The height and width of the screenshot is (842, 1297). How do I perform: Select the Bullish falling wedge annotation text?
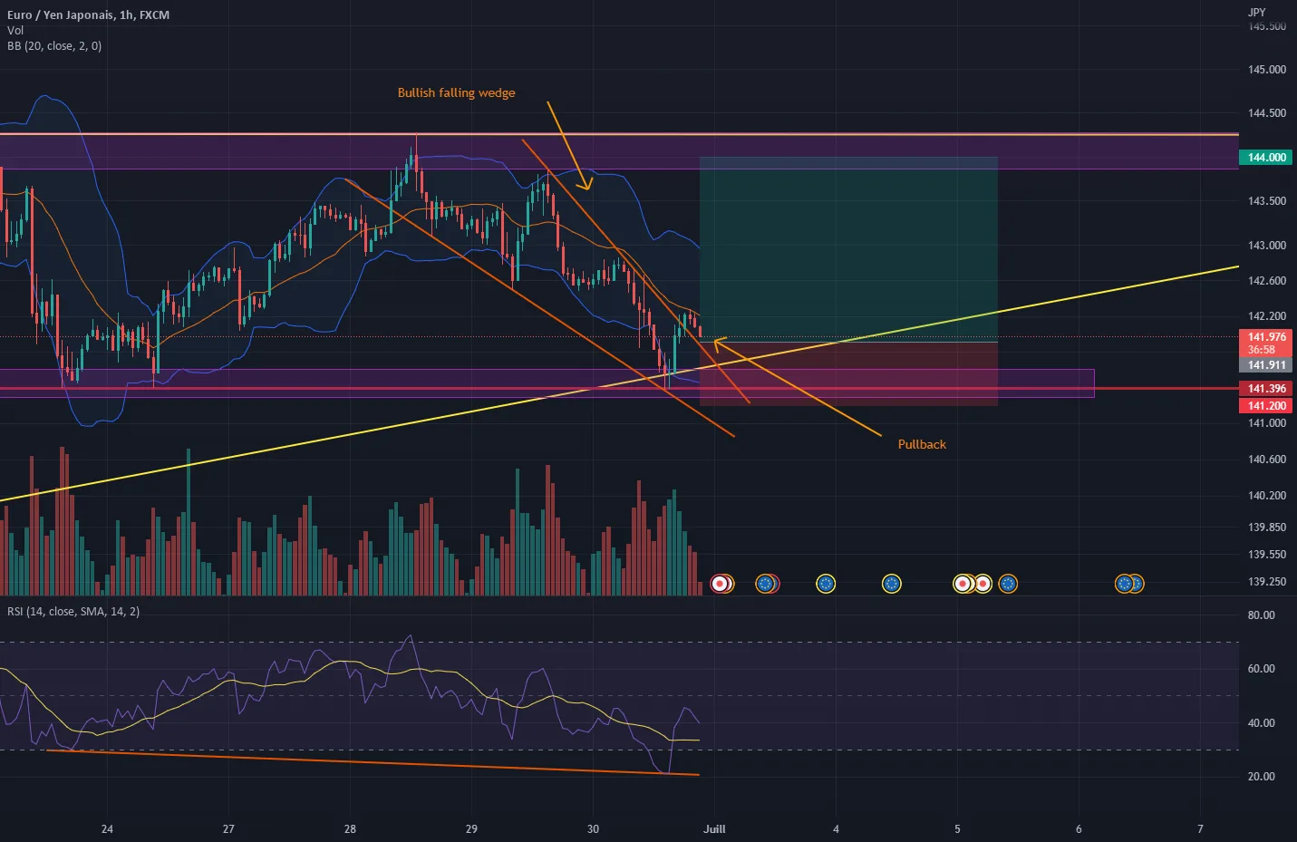click(x=457, y=92)
